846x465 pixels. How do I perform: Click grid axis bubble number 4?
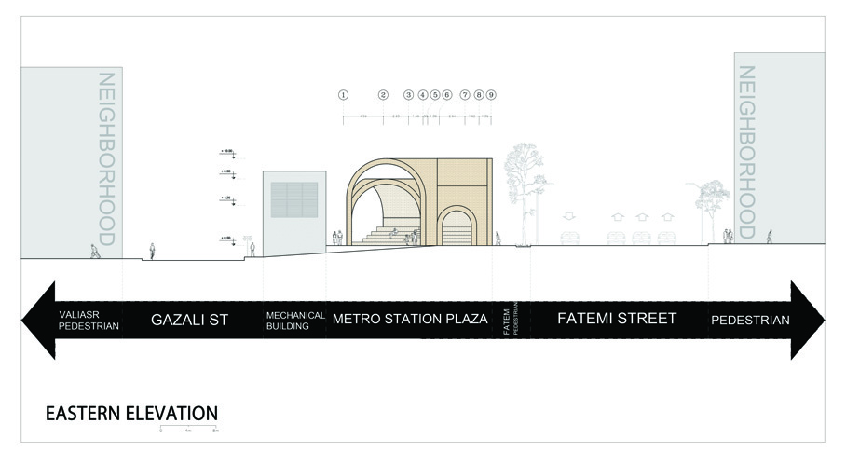click(x=423, y=95)
